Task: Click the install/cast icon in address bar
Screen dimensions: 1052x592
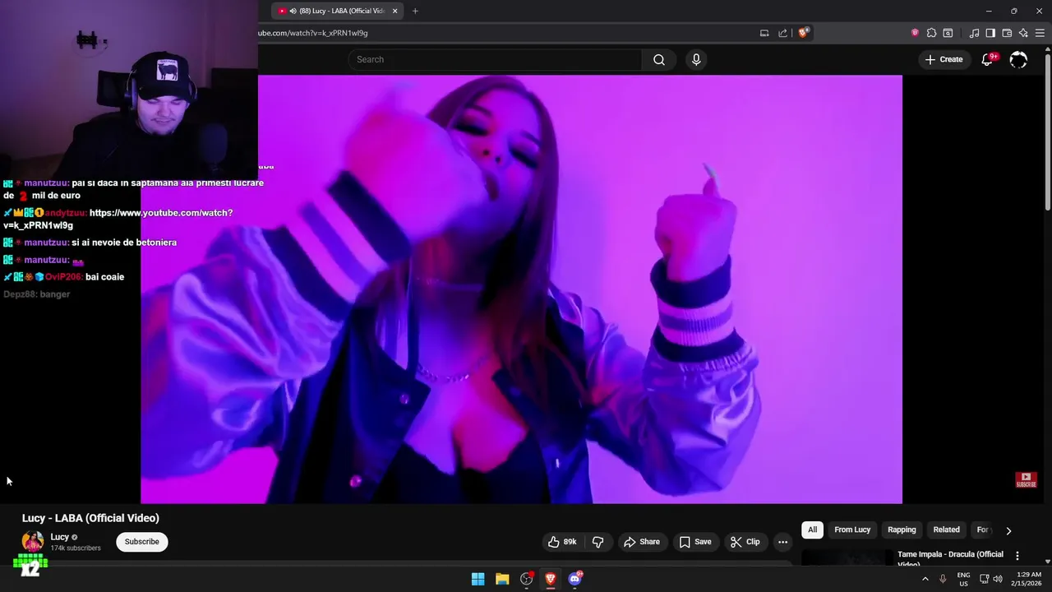Action: click(764, 33)
